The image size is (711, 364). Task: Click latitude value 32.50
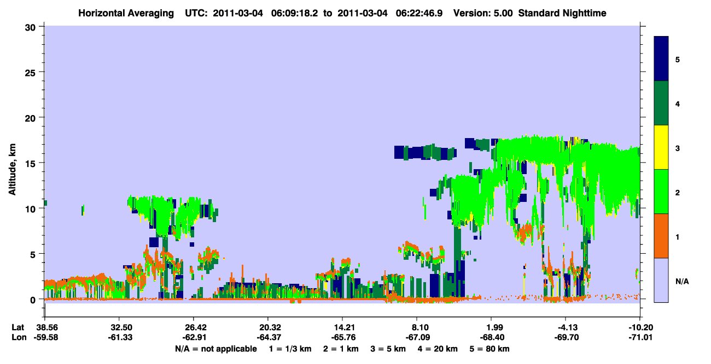[x=119, y=327]
